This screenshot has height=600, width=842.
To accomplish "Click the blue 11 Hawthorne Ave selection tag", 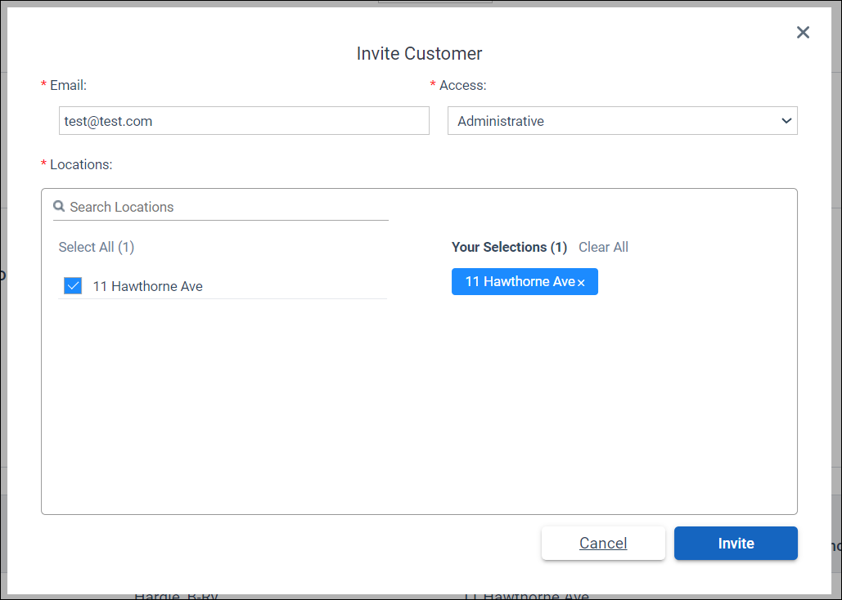I will (x=519, y=281).
